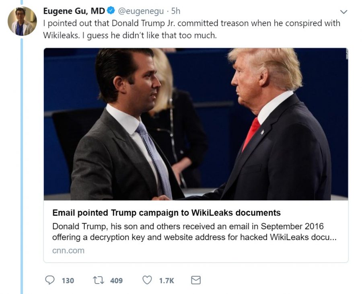View the 1.7K likes count
This screenshot has width=362, height=294.
(167, 281)
